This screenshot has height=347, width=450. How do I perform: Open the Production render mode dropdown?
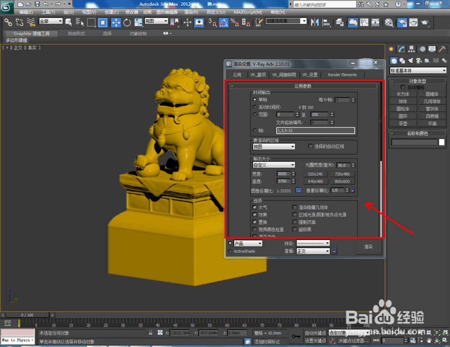248,243
